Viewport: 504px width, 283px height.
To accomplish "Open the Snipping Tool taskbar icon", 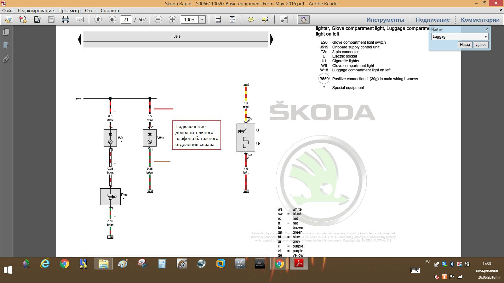I will click(x=143, y=264).
